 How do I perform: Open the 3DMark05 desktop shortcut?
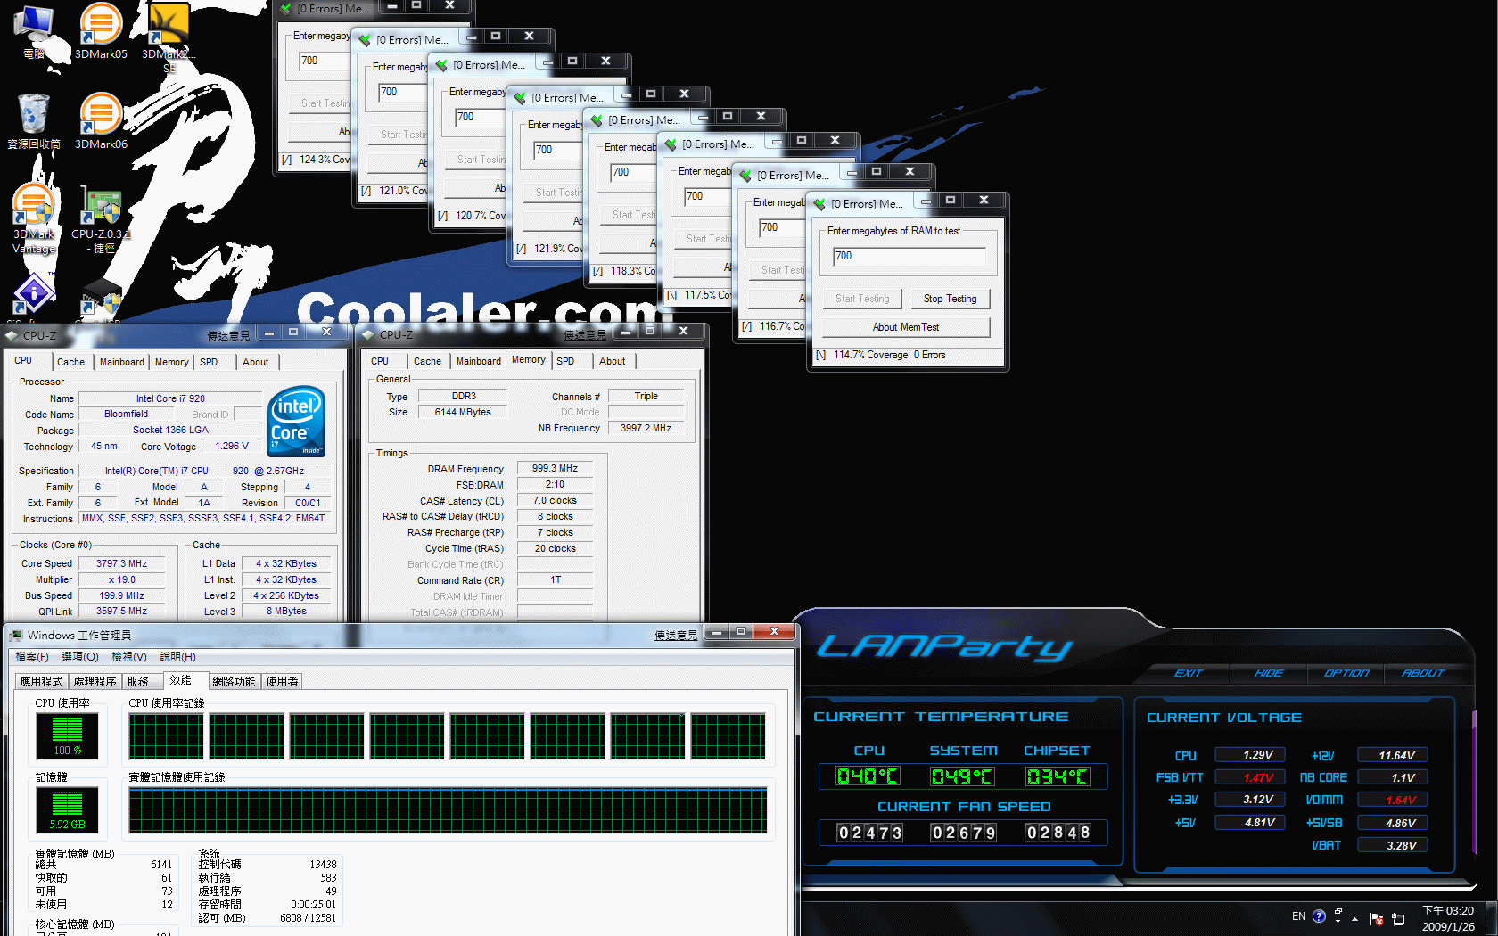[x=101, y=31]
